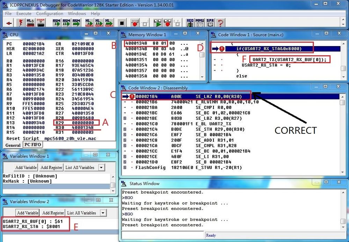
Task: Click Memory Window 1 scroll up arrow
Action: tap(202, 44)
